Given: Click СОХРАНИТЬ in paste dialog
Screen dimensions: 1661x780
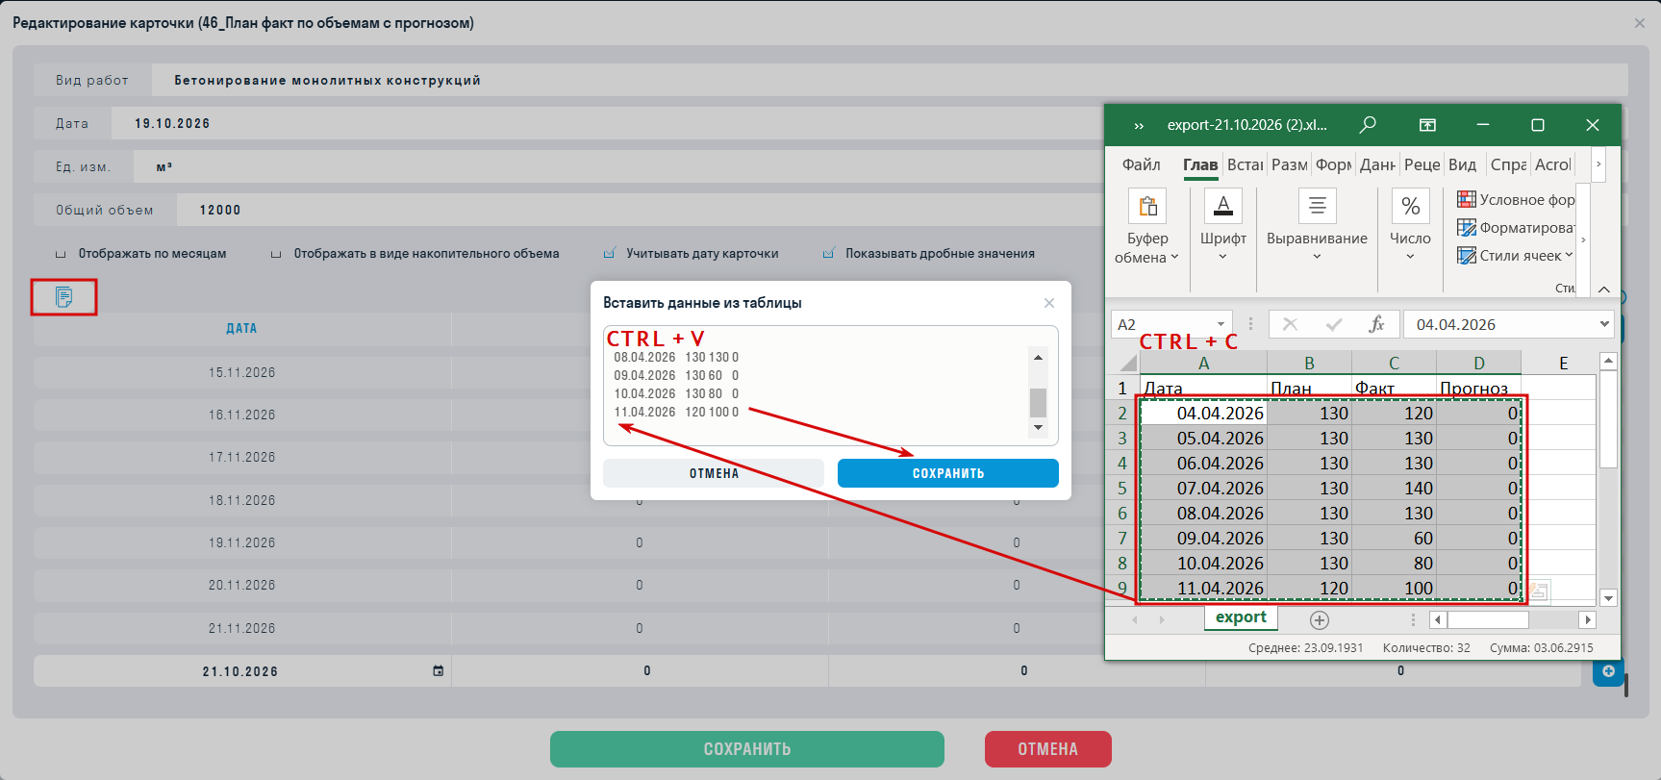Looking at the screenshot, I should [x=948, y=473].
